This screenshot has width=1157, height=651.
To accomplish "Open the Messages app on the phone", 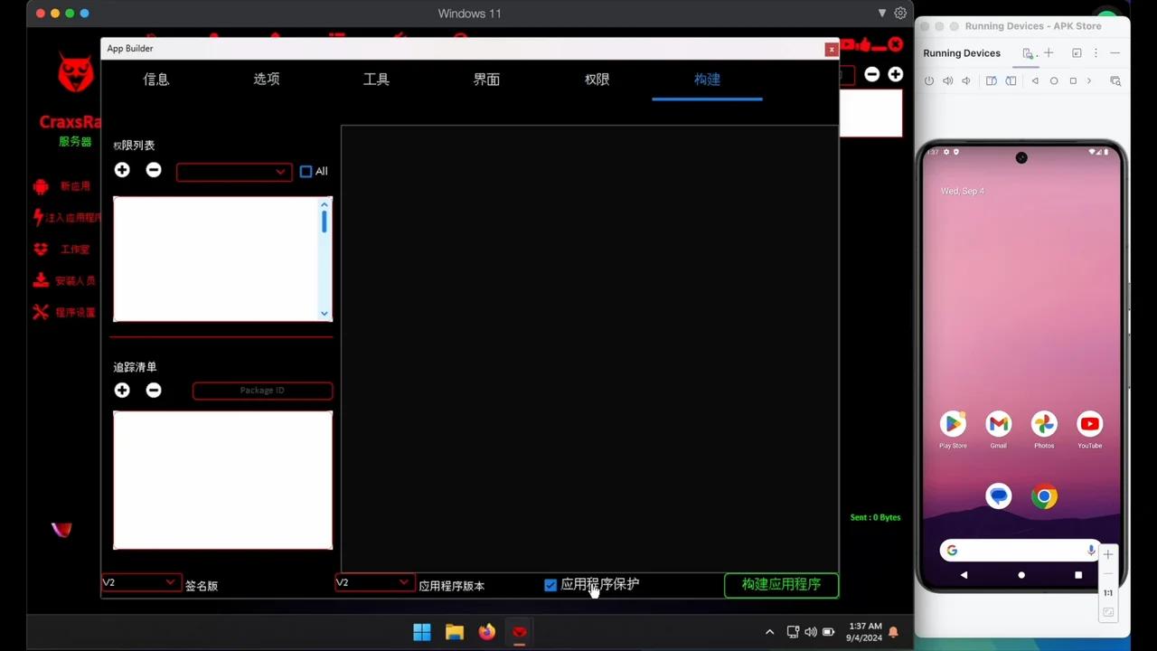I will click(999, 496).
